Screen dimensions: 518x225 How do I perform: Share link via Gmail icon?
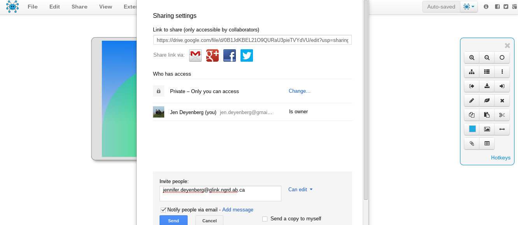click(x=195, y=55)
